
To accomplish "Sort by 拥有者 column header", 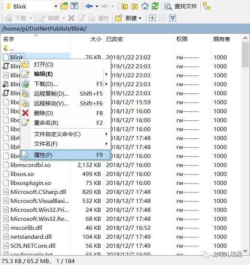I will pyautogui.click(x=225, y=39).
